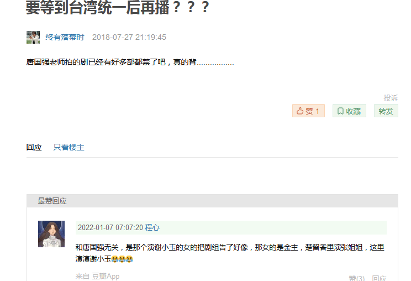This screenshot has height=281, width=411.
Task: Select the 回应 tab
Action: coord(34,147)
